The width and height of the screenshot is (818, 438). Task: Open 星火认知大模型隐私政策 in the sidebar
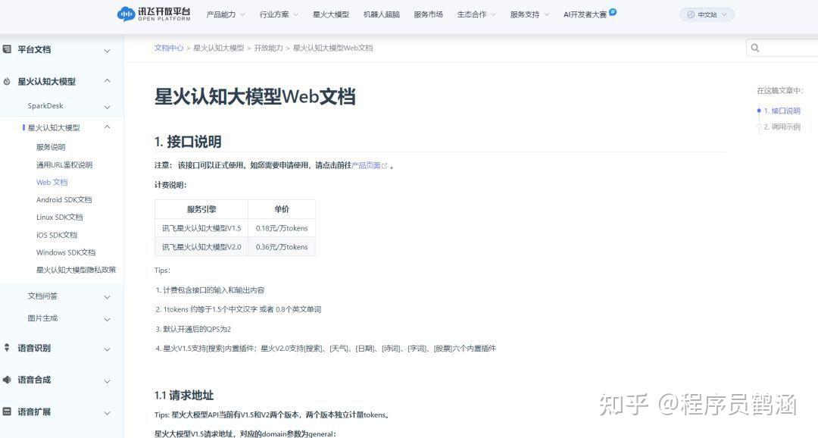(x=76, y=270)
